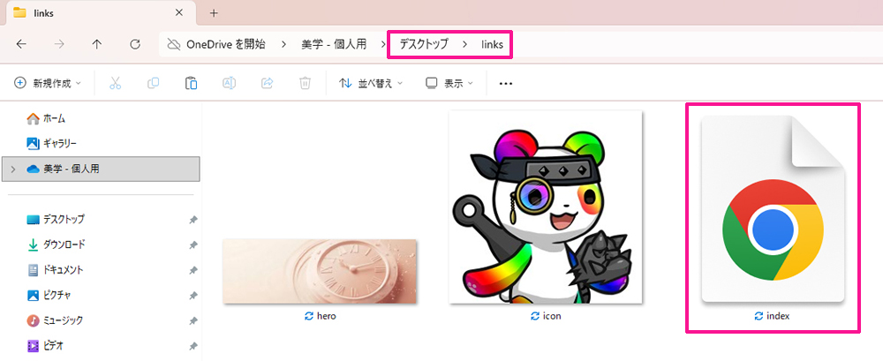Open the 表示 view dropdown
Screen dimensions: 883x361
tap(449, 83)
